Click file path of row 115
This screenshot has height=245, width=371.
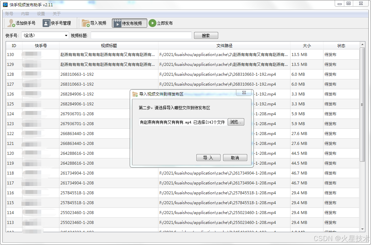218,203
